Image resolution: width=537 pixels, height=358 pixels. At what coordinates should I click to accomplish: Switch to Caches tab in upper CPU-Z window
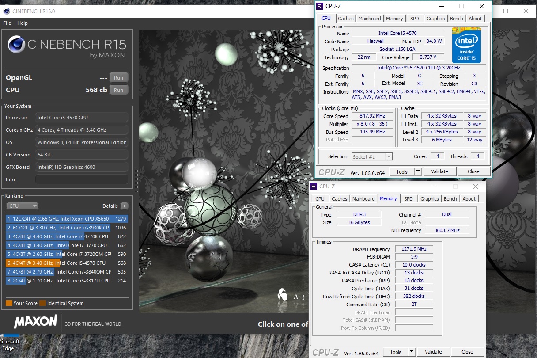click(346, 19)
